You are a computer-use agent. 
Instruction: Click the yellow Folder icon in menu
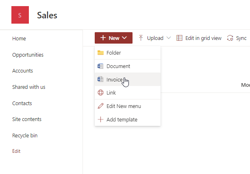100,53
